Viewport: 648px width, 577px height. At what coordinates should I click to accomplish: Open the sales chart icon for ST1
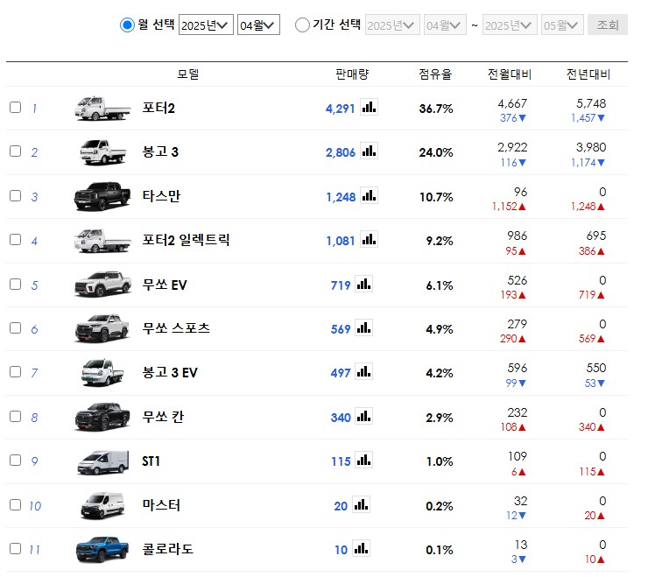363,461
